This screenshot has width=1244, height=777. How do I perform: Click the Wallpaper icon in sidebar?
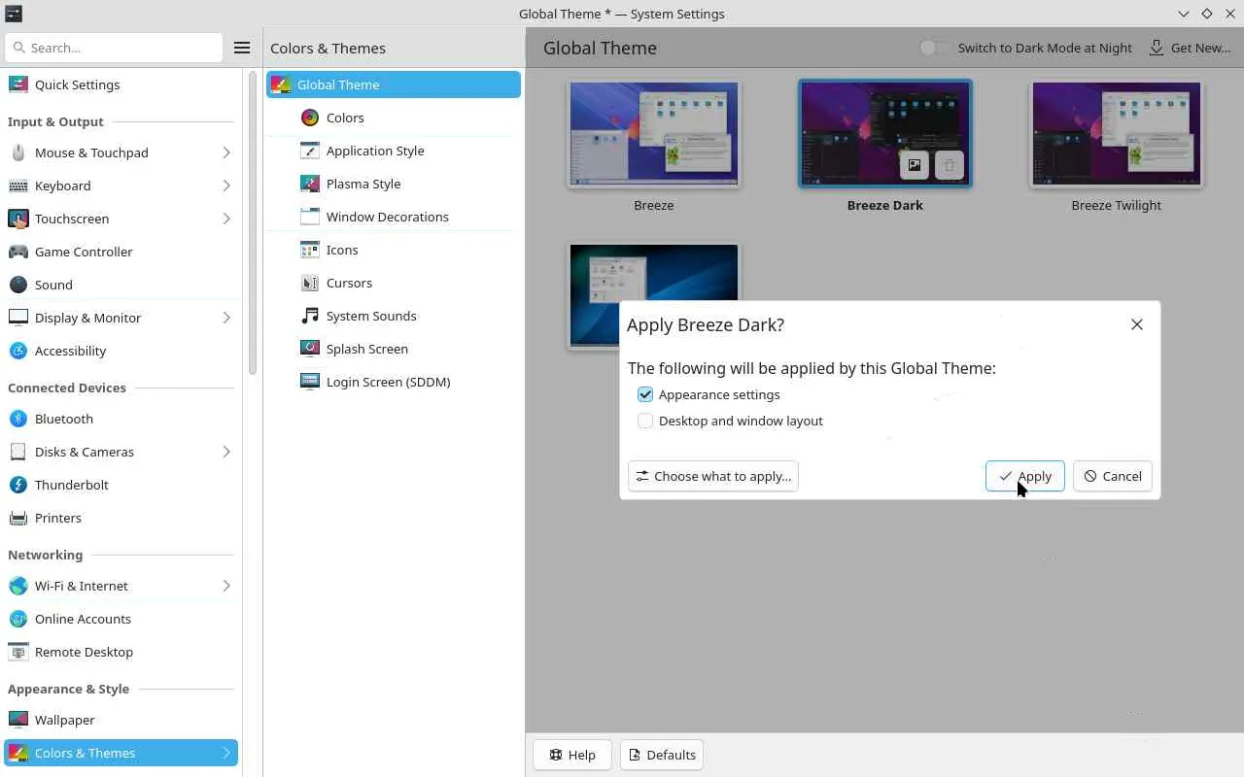[x=18, y=720]
